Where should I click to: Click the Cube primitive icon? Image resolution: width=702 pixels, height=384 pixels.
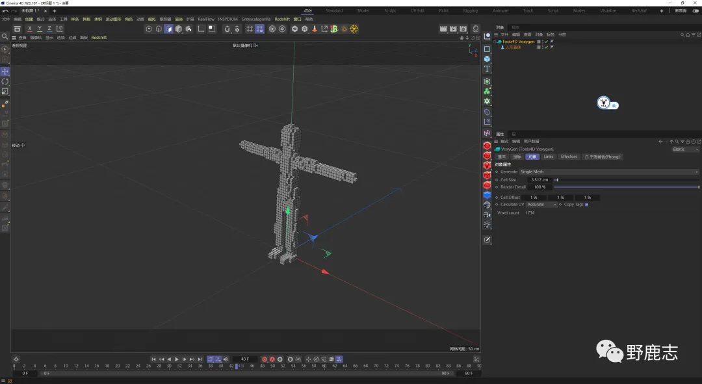coord(487,58)
